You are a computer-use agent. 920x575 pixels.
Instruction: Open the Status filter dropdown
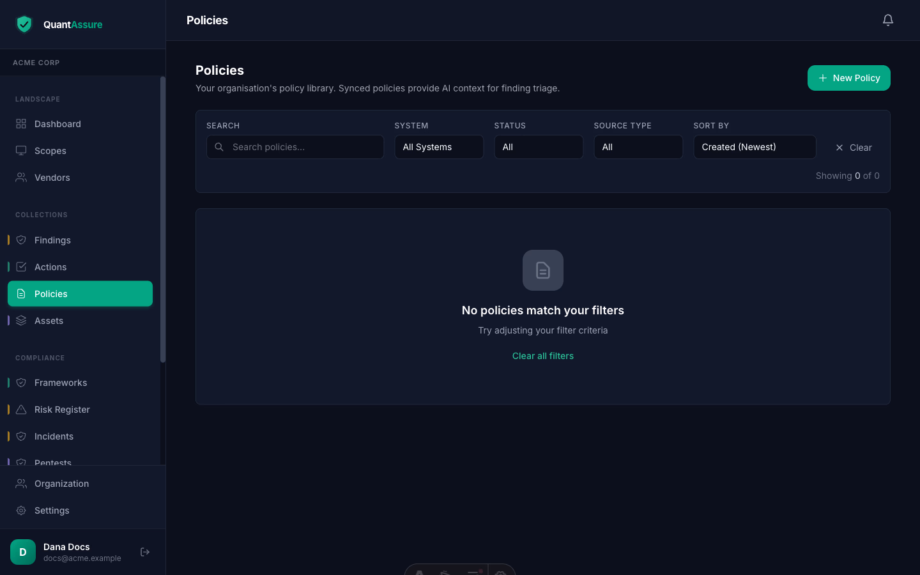click(539, 147)
